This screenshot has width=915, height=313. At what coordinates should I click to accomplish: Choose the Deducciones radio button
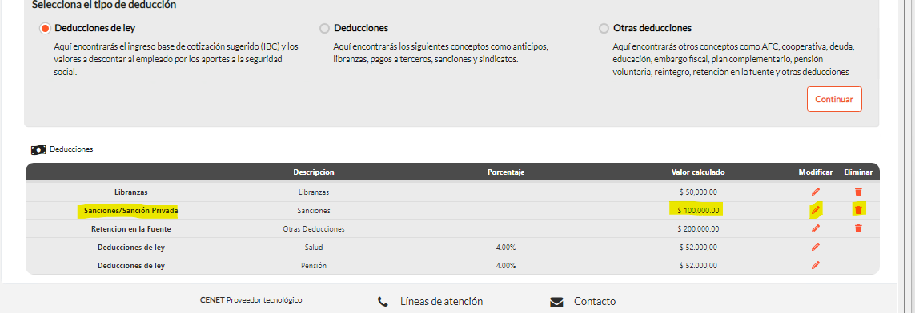pos(324,28)
